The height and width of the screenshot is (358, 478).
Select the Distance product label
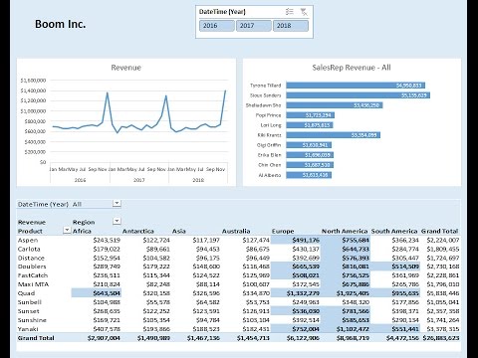pyautogui.click(x=32, y=258)
